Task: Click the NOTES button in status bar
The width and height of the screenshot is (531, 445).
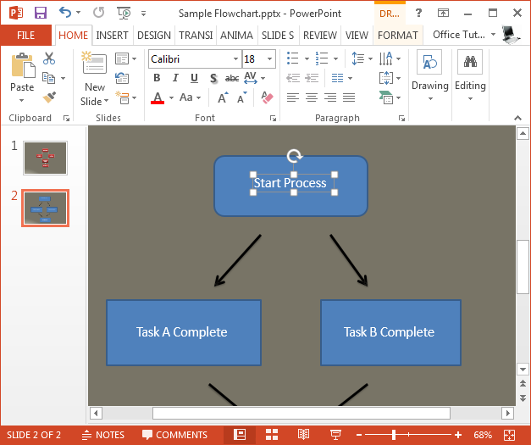Action: coord(102,435)
